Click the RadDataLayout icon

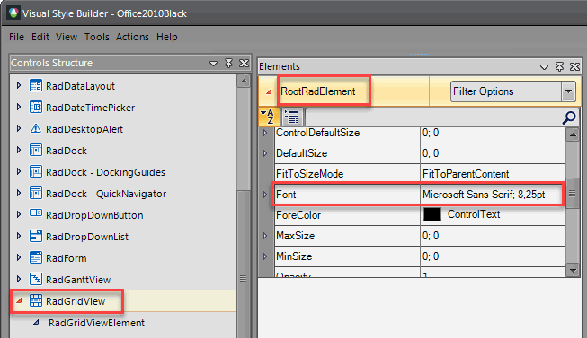click(x=36, y=86)
